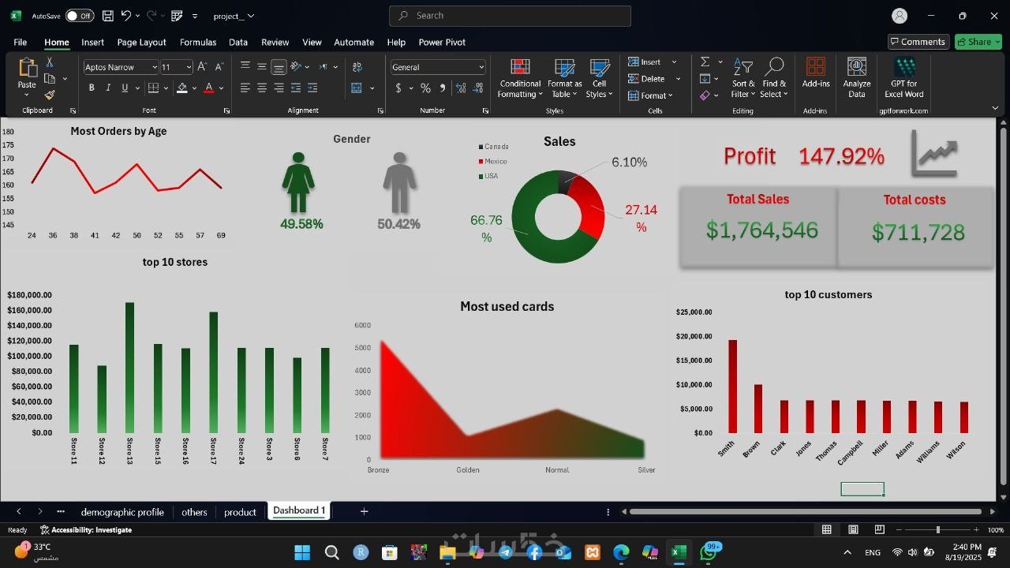Toggle Bold formatting
Viewport: 1010px width, 568px height.
(92, 88)
